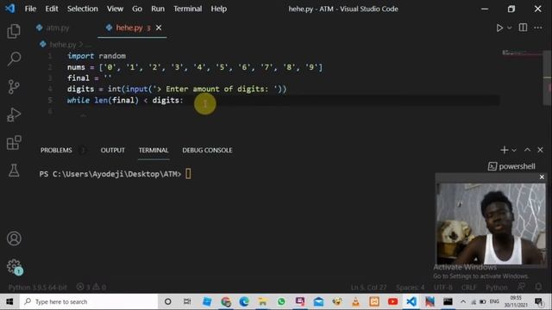Open the new terminal launch profile dropdown

pos(514,151)
